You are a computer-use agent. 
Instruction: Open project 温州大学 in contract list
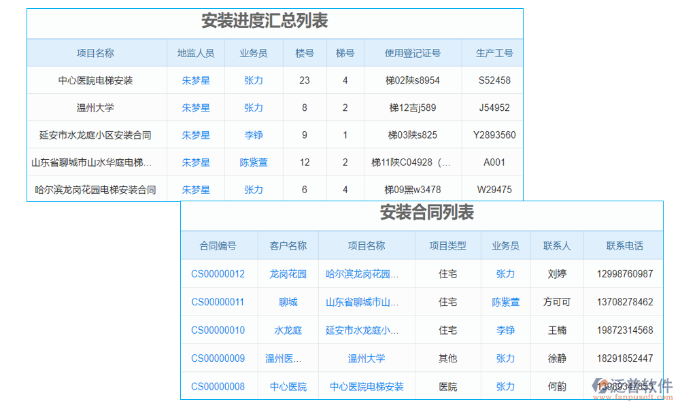pyautogui.click(x=363, y=358)
